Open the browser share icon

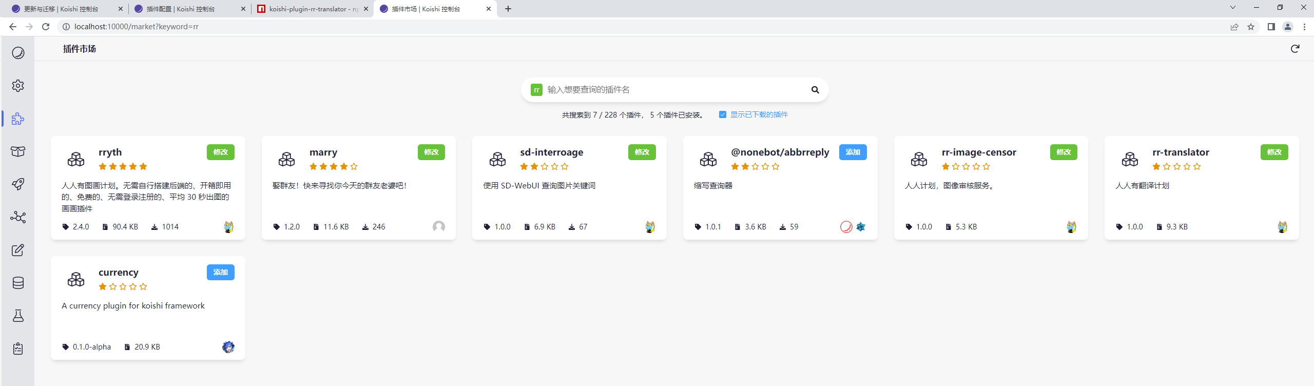(x=1234, y=27)
